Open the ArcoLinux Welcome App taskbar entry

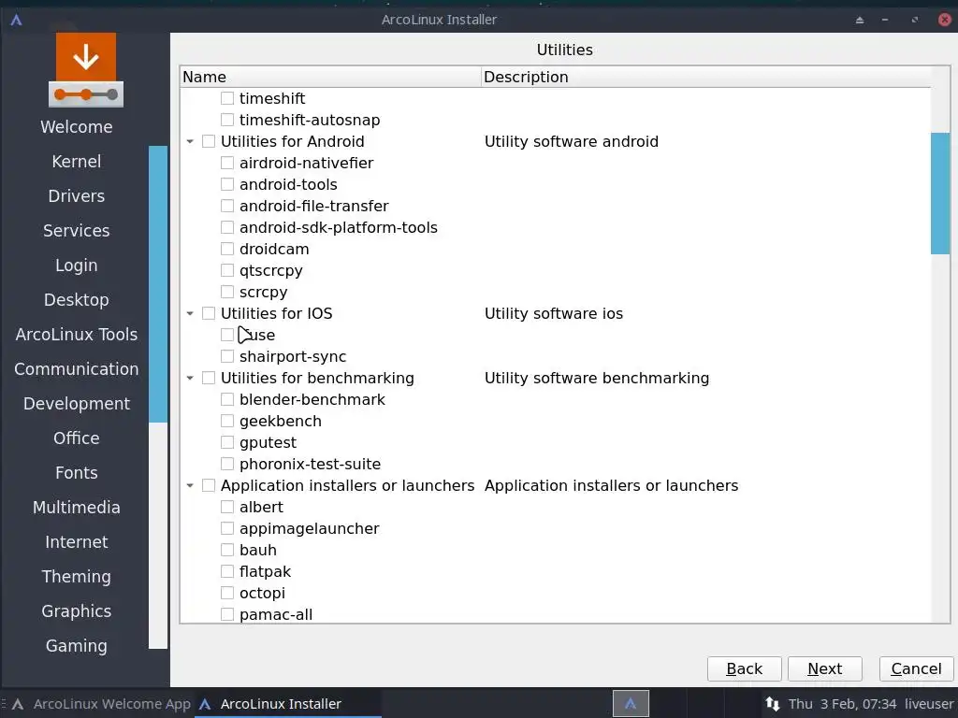pos(101,704)
